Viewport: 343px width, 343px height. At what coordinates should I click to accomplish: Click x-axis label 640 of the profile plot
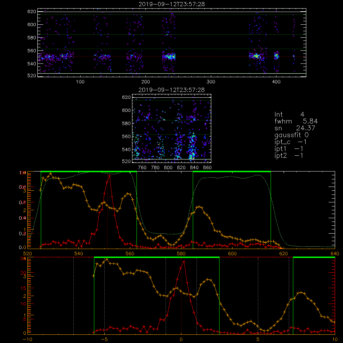[x=335, y=254]
